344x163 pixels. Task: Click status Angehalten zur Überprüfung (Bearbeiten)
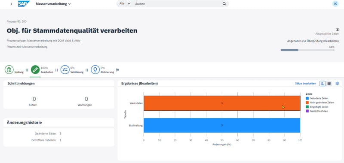click(x=313, y=41)
